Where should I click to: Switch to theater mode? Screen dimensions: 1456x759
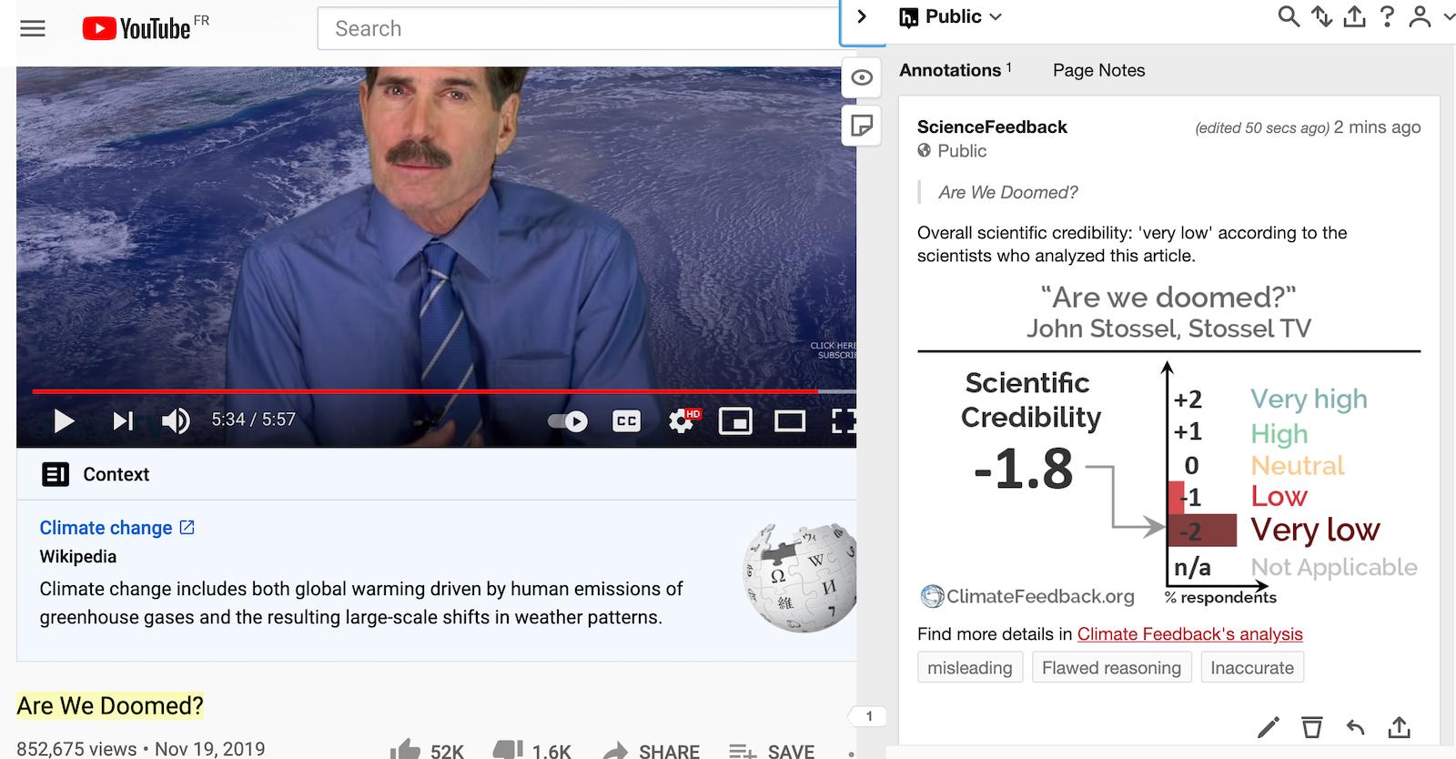pos(790,420)
